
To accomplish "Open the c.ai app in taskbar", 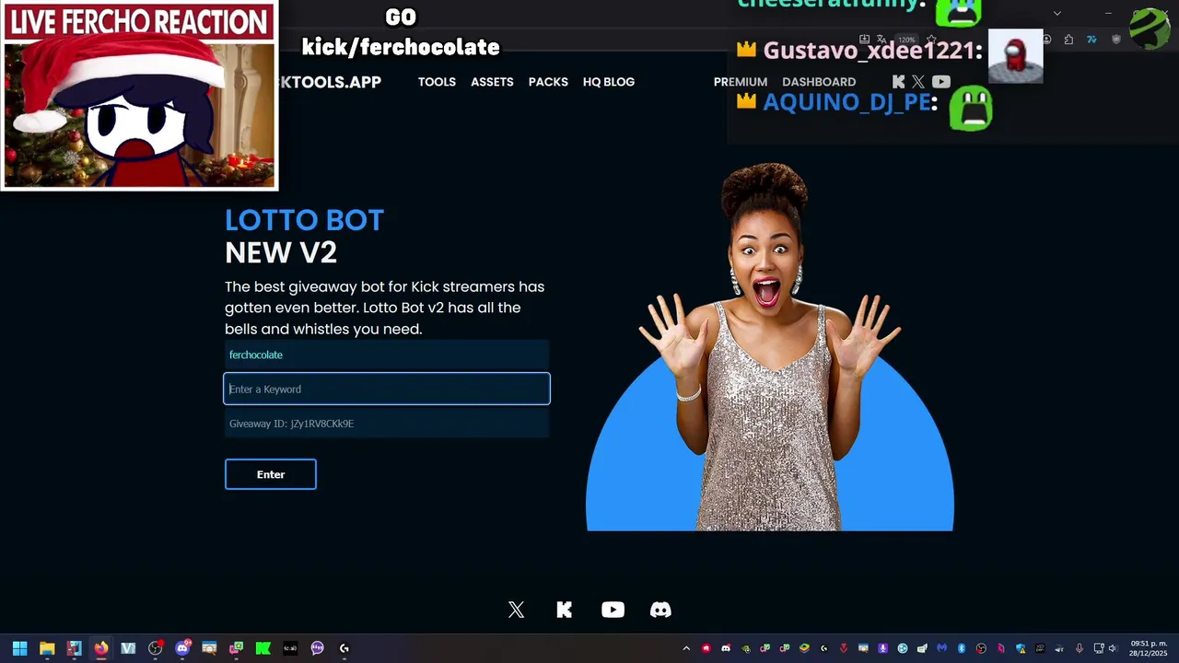I will (290, 648).
